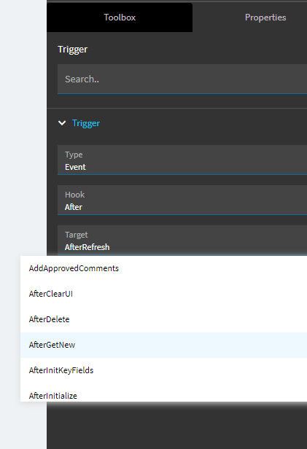Switch to the Properties tab

point(265,17)
